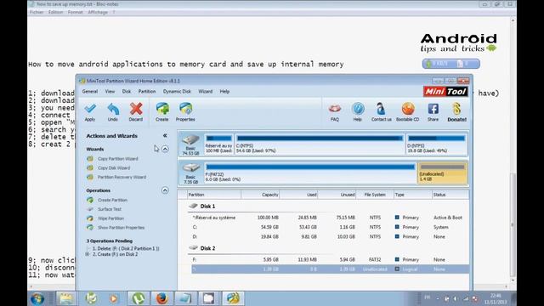Open the Properties toolbar icon
Screen dimensions: 544x306
click(x=185, y=112)
